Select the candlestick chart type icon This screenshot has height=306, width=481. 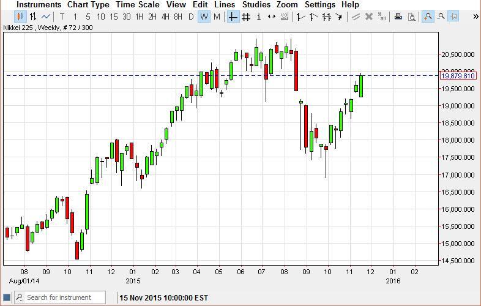point(20,17)
